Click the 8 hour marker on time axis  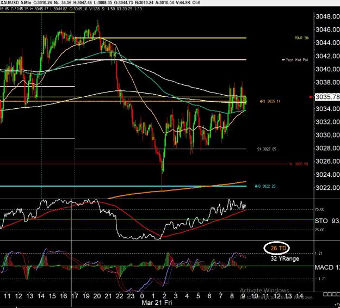click(x=232, y=296)
